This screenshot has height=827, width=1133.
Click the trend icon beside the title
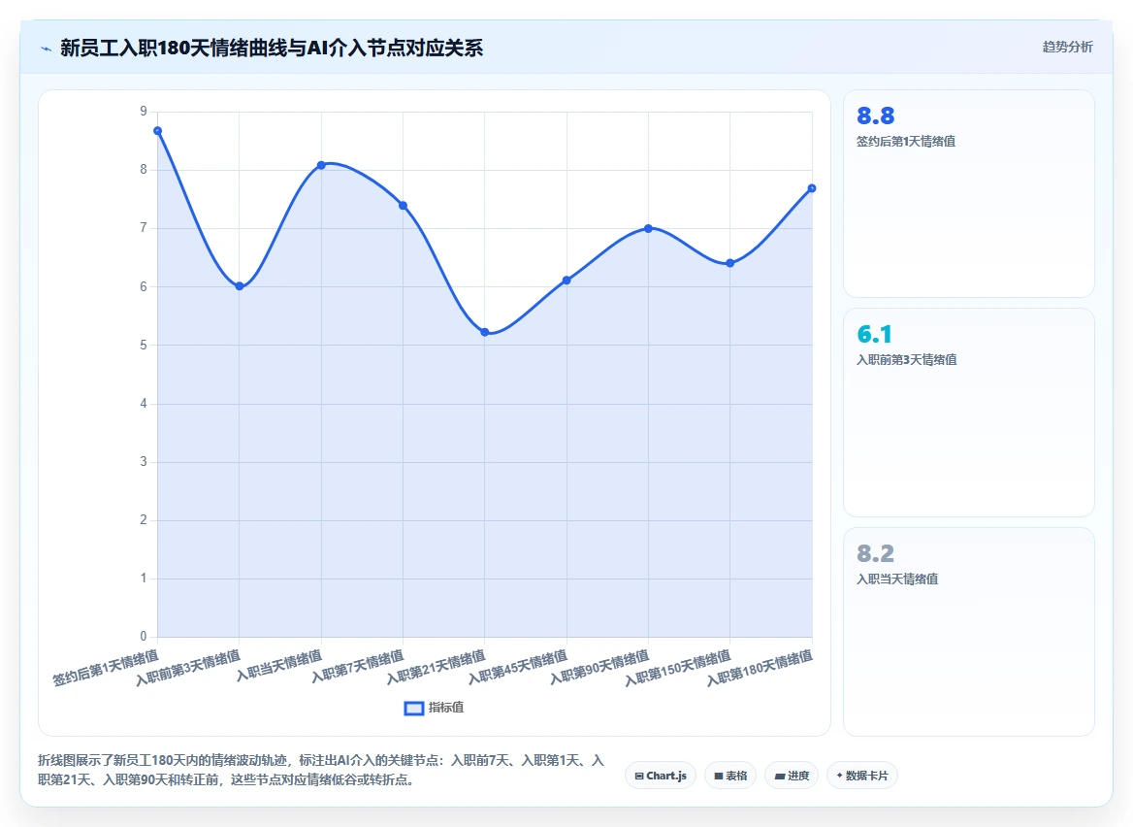[x=47, y=50]
